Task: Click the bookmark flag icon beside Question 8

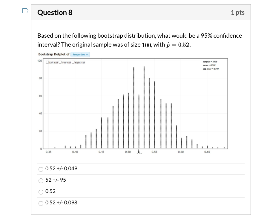Action: (x=25, y=10)
